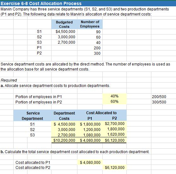The image size is (176, 174).
Task: Select the S1 cost allocated to P2 $2,700,000
Action: click(115, 124)
